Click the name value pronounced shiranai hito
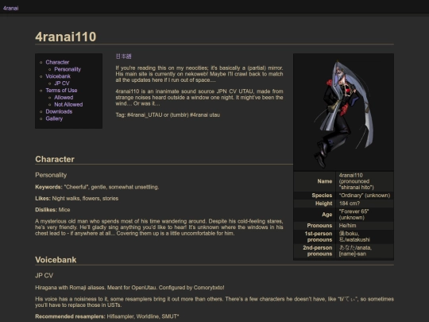 356,181
